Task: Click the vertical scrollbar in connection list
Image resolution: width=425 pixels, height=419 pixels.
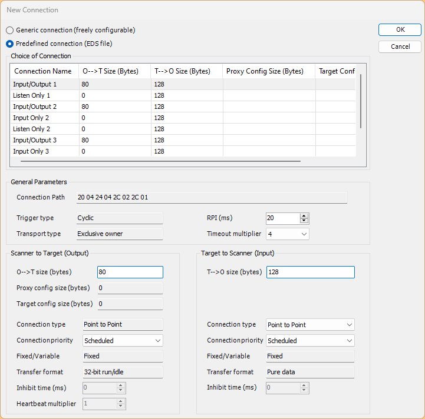Action: [360, 100]
